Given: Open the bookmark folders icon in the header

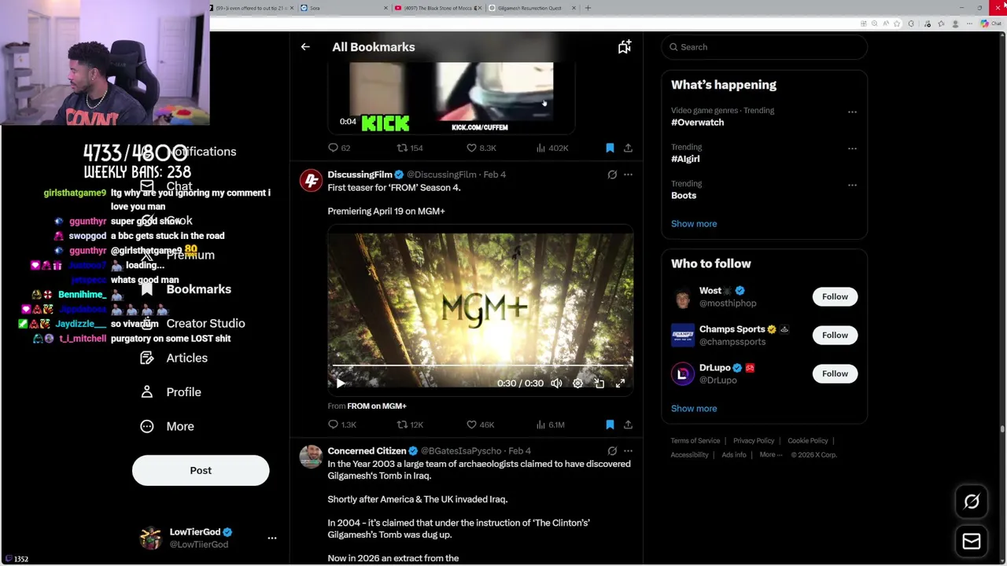Looking at the screenshot, I should (624, 47).
